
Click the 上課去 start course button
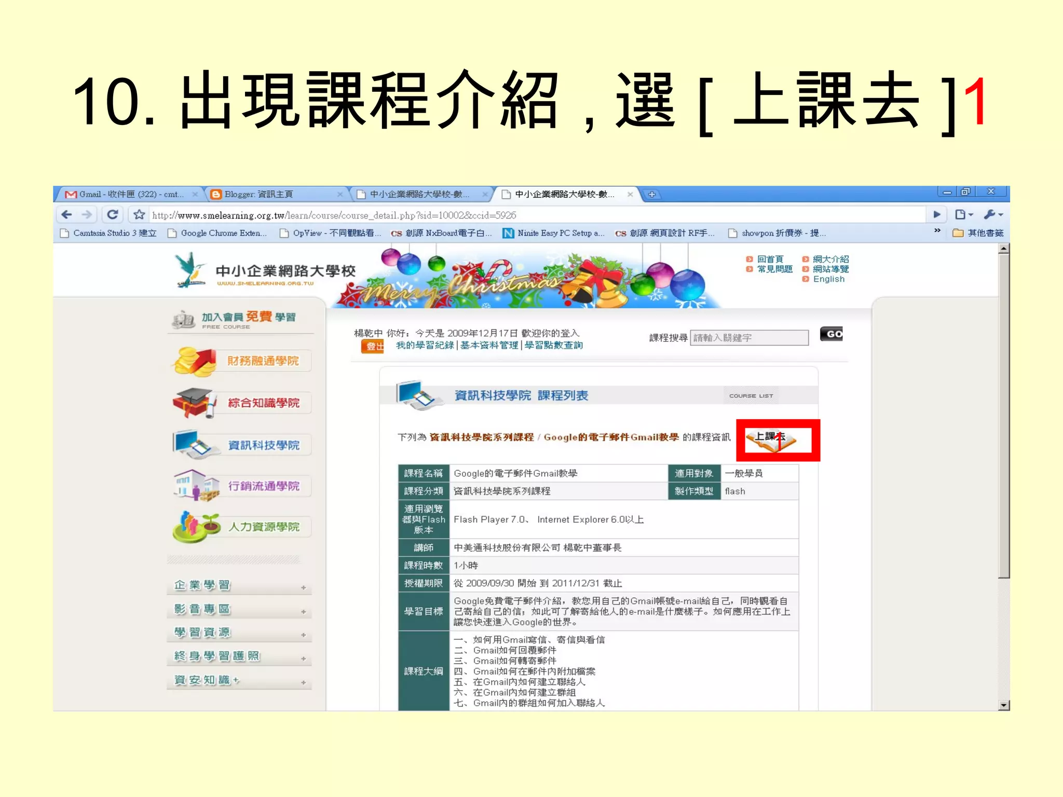click(771, 441)
